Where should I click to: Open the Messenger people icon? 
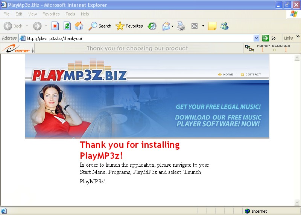point(224,26)
